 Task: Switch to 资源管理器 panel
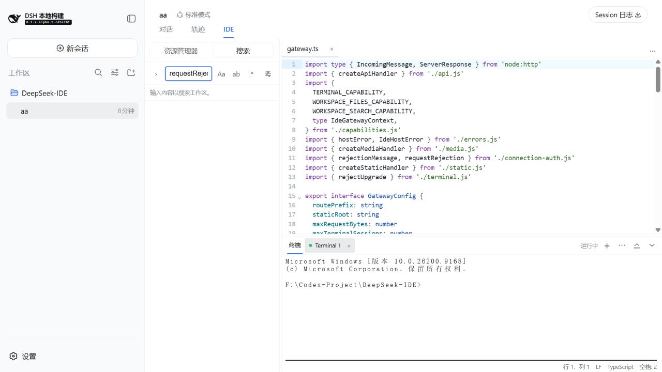click(x=181, y=51)
